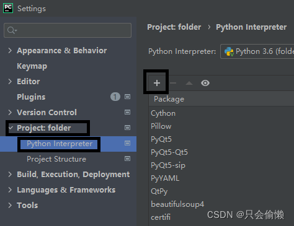Open the Plugins settings page
This screenshot has width=294, height=226.
coord(31,97)
